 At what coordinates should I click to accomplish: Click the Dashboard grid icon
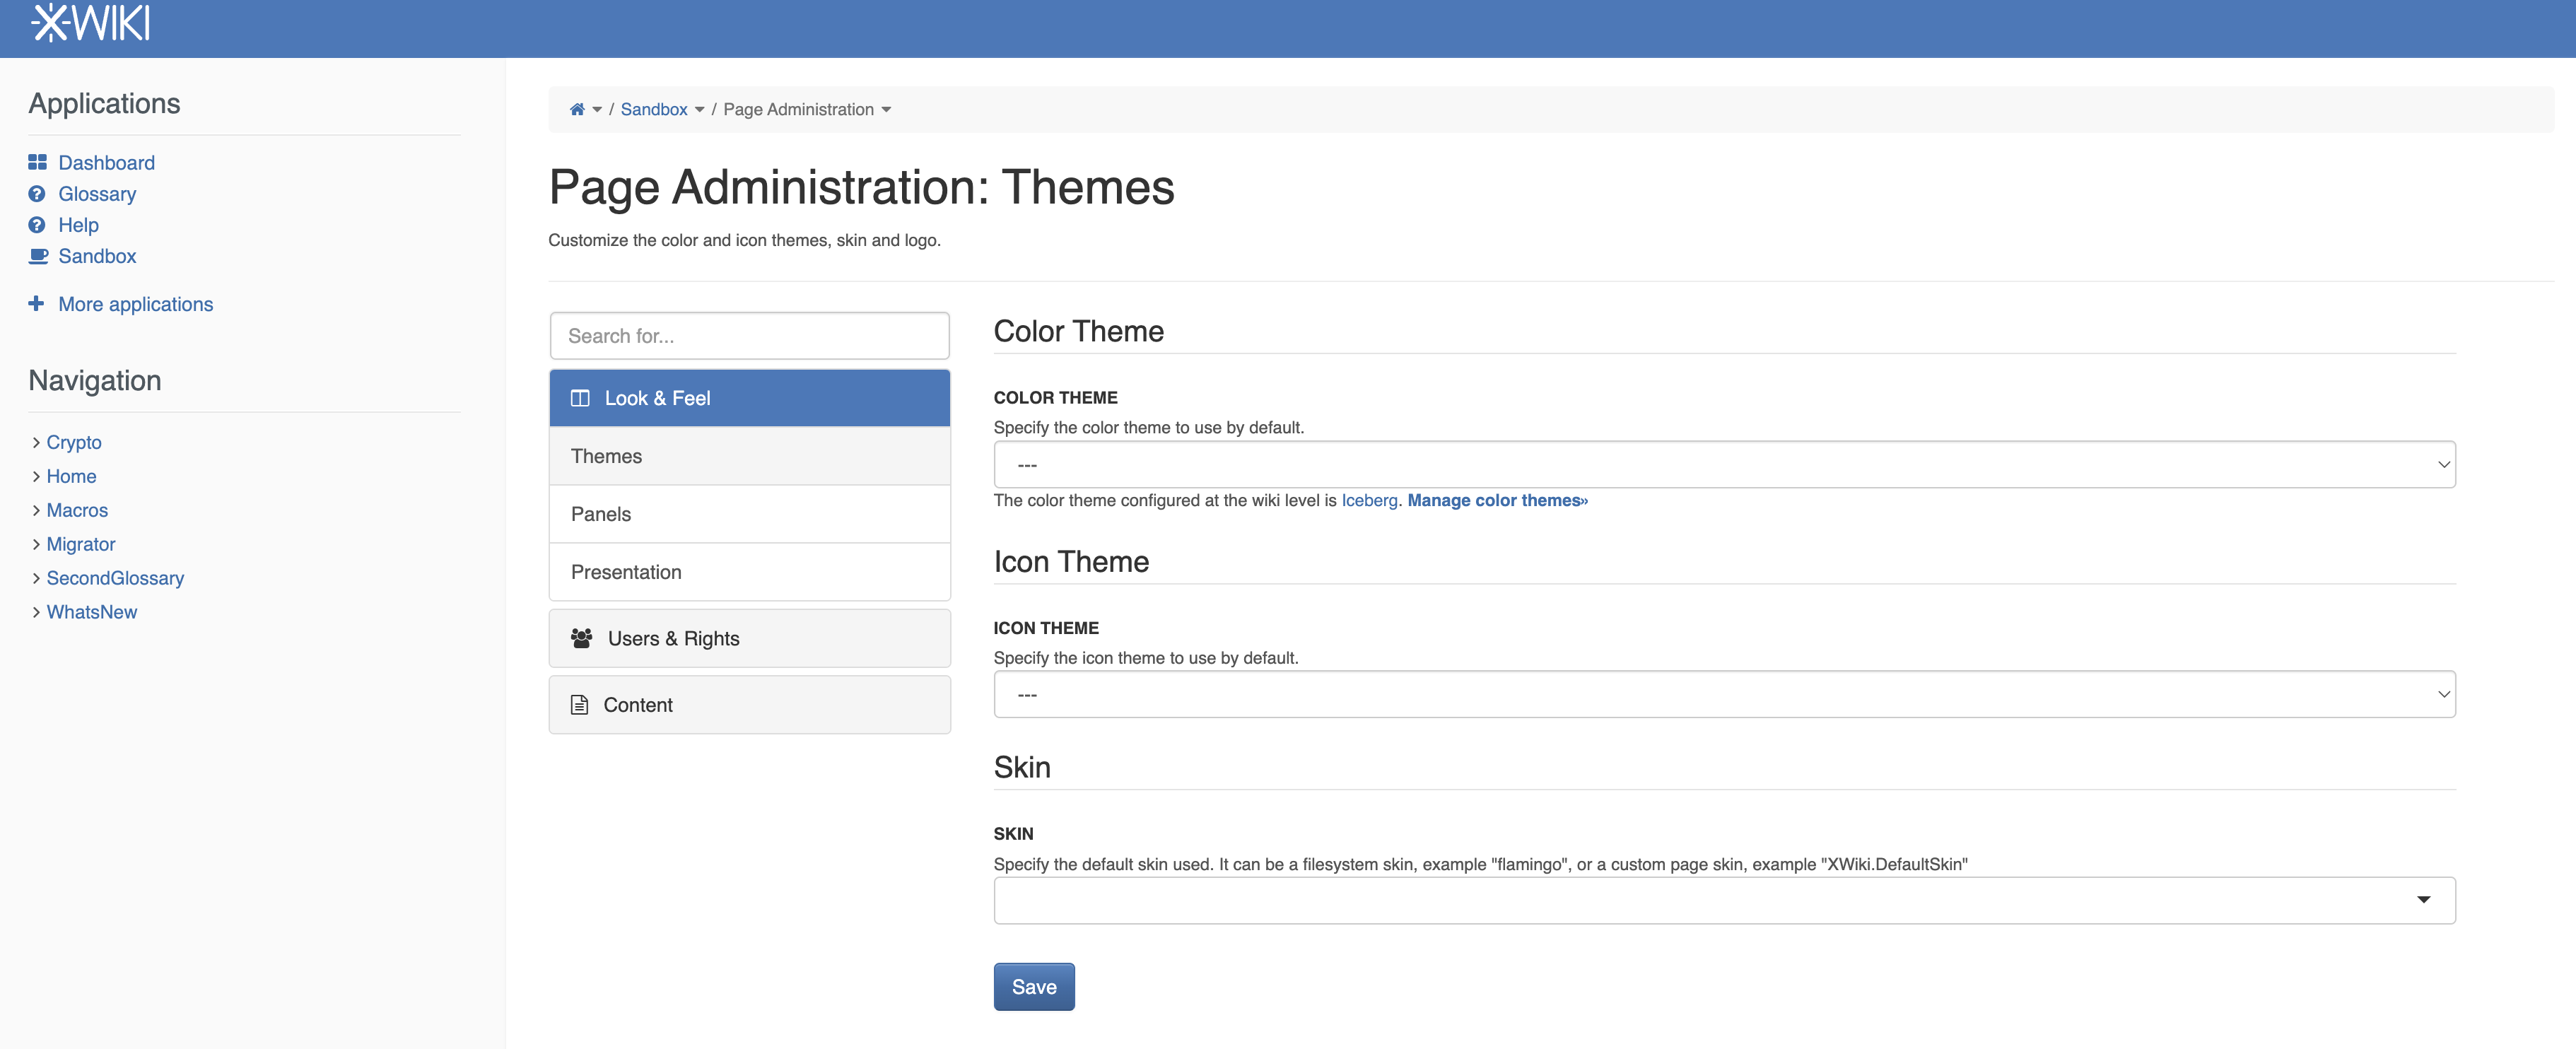(x=37, y=162)
